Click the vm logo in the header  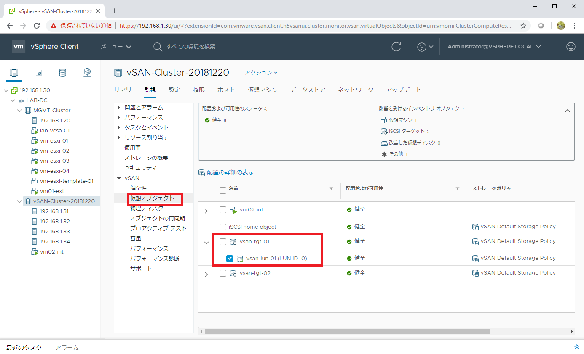click(x=19, y=47)
